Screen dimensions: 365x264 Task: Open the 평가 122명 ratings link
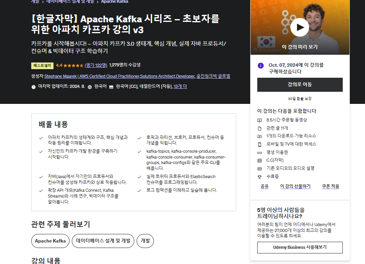96,65
